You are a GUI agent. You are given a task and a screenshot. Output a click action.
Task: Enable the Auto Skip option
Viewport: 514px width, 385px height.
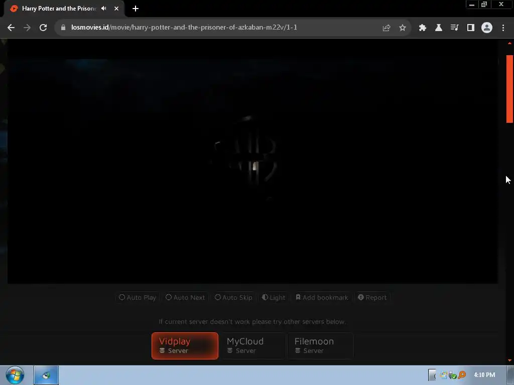233,297
